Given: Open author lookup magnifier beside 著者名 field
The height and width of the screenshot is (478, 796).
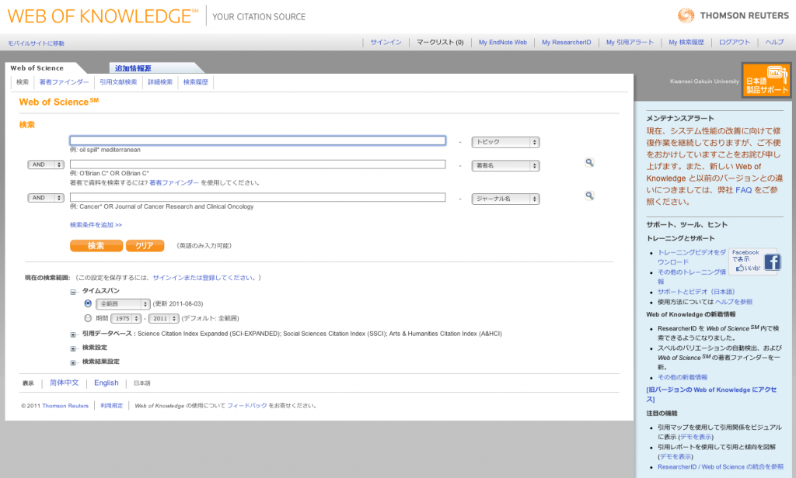Looking at the screenshot, I should pyautogui.click(x=589, y=163).
